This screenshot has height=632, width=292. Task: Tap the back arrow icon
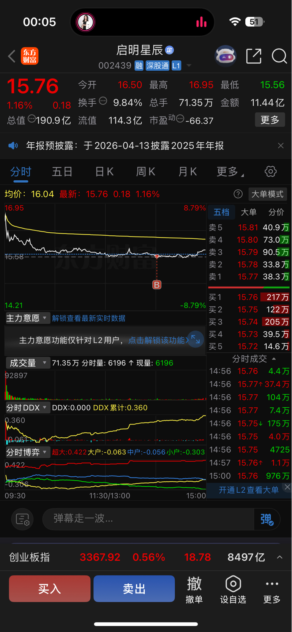coord(12,56)
